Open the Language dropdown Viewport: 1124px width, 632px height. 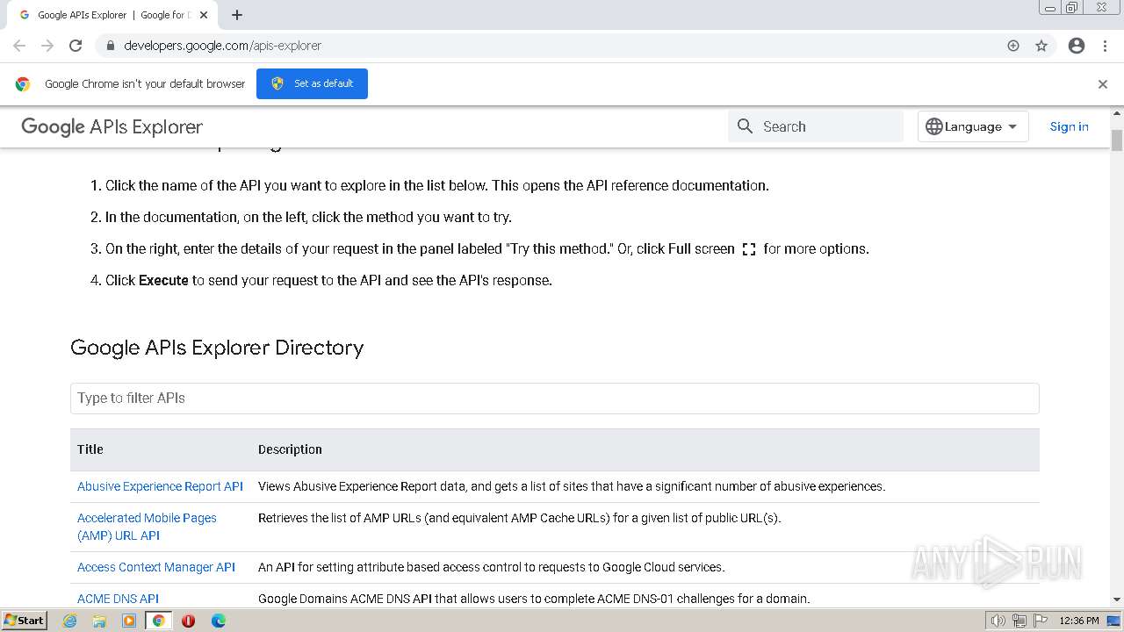(x=973, y=126)
